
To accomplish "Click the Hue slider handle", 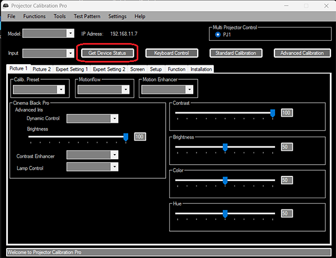I will [x=225, y=213].
